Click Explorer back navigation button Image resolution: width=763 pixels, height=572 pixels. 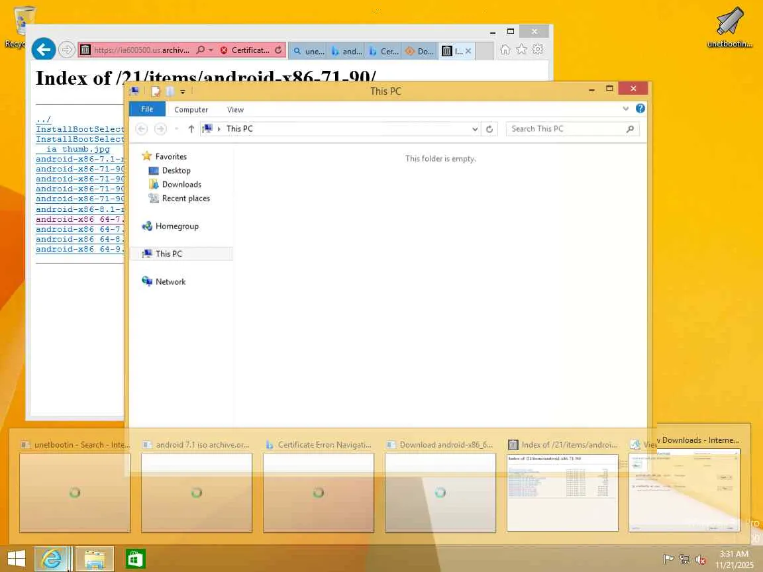coord(142,129)
